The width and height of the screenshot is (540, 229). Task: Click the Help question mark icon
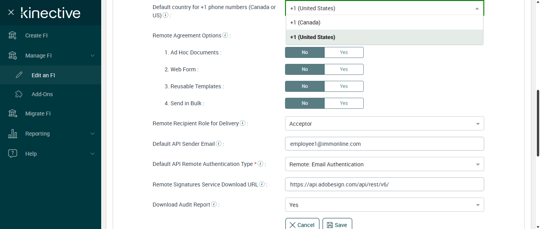click(x=13, y=154)
